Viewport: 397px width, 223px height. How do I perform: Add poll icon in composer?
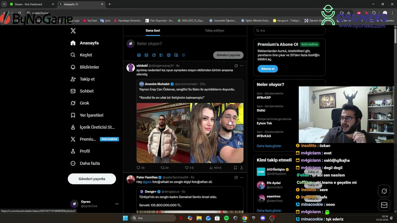click(x=161, y=55)
